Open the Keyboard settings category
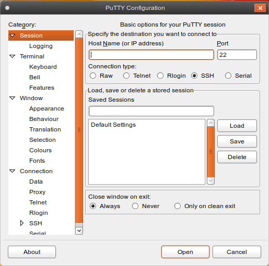 pos(43,67)
